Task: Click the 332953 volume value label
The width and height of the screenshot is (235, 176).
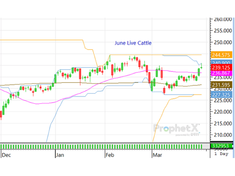Action: tap(221, 146)
